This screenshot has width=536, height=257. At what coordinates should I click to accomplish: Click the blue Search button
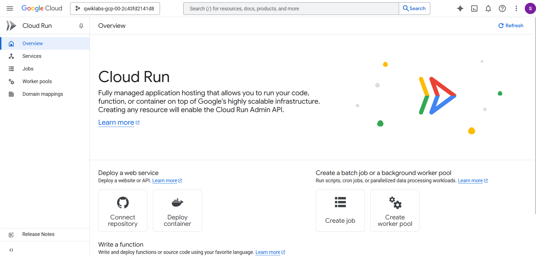coord(414,8)
